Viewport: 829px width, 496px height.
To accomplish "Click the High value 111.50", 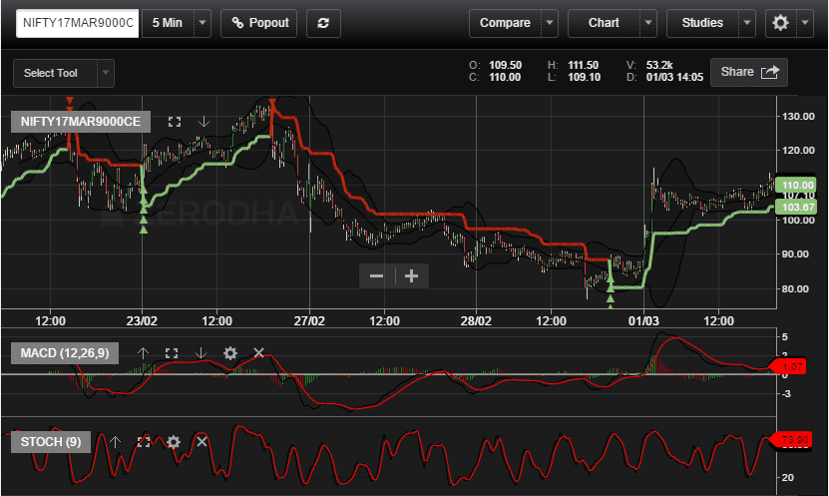I will pyautogui.click(x=584, y=65).
